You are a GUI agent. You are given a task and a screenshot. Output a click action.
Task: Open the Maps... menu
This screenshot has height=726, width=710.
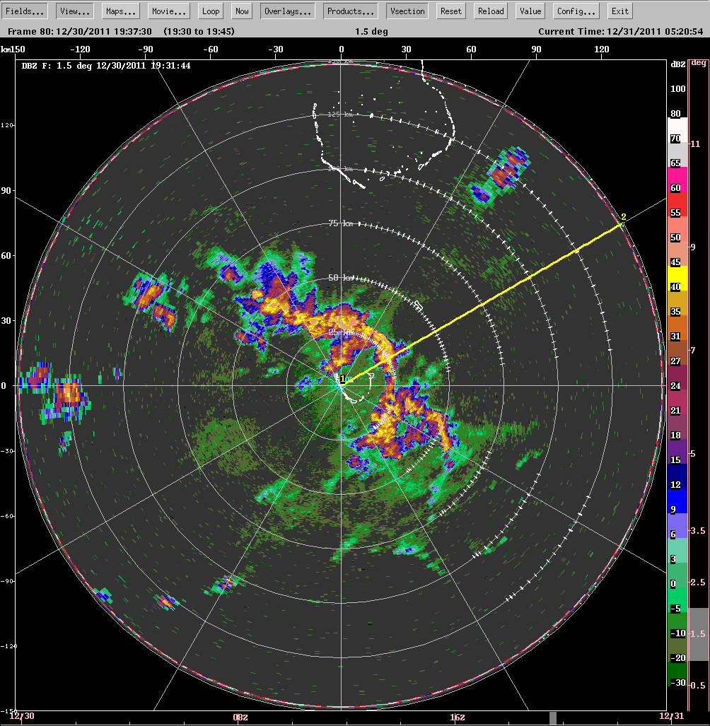click(x=120, y=11)
